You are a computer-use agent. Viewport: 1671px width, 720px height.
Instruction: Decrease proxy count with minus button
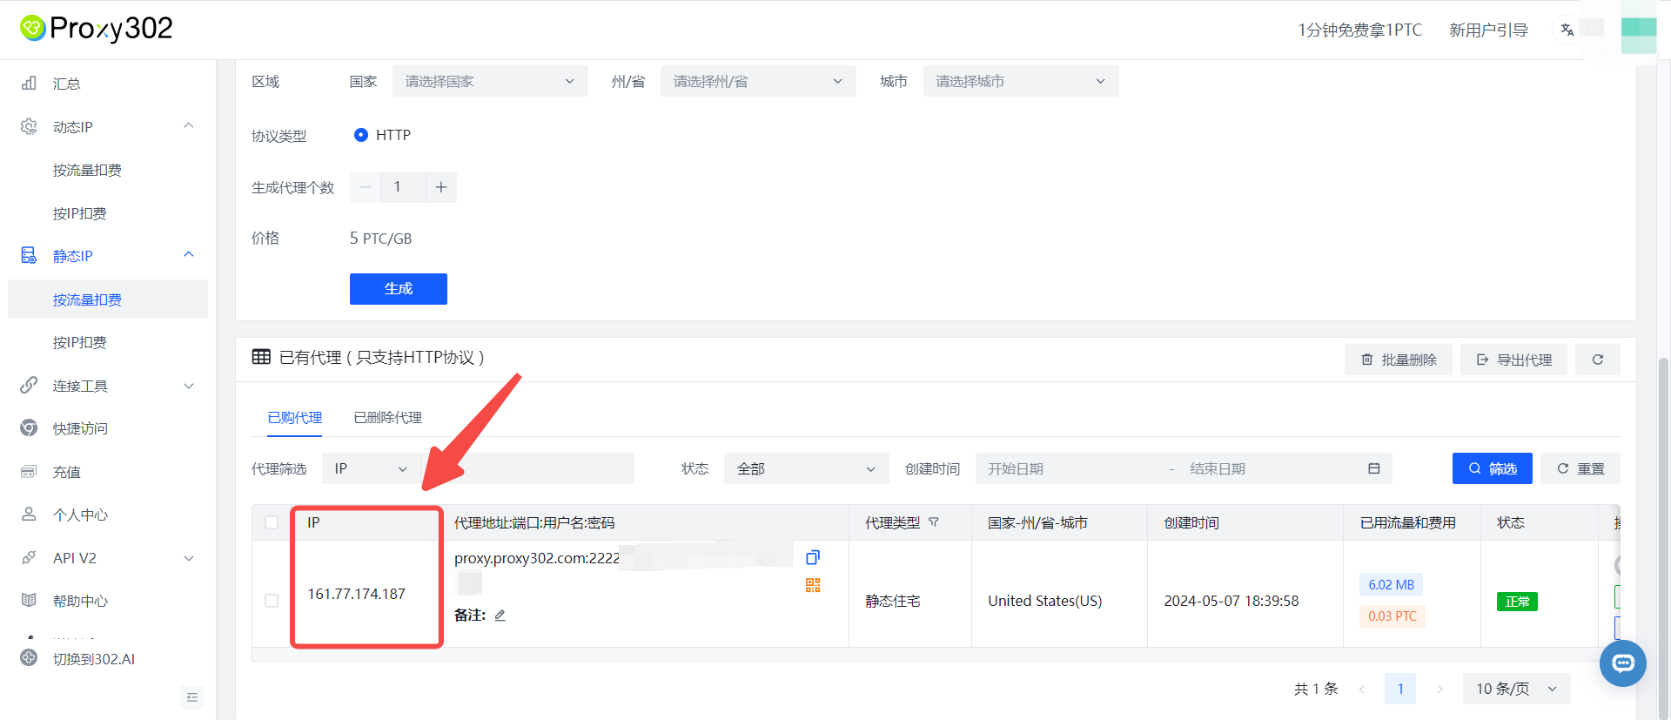tap(366, 187)
